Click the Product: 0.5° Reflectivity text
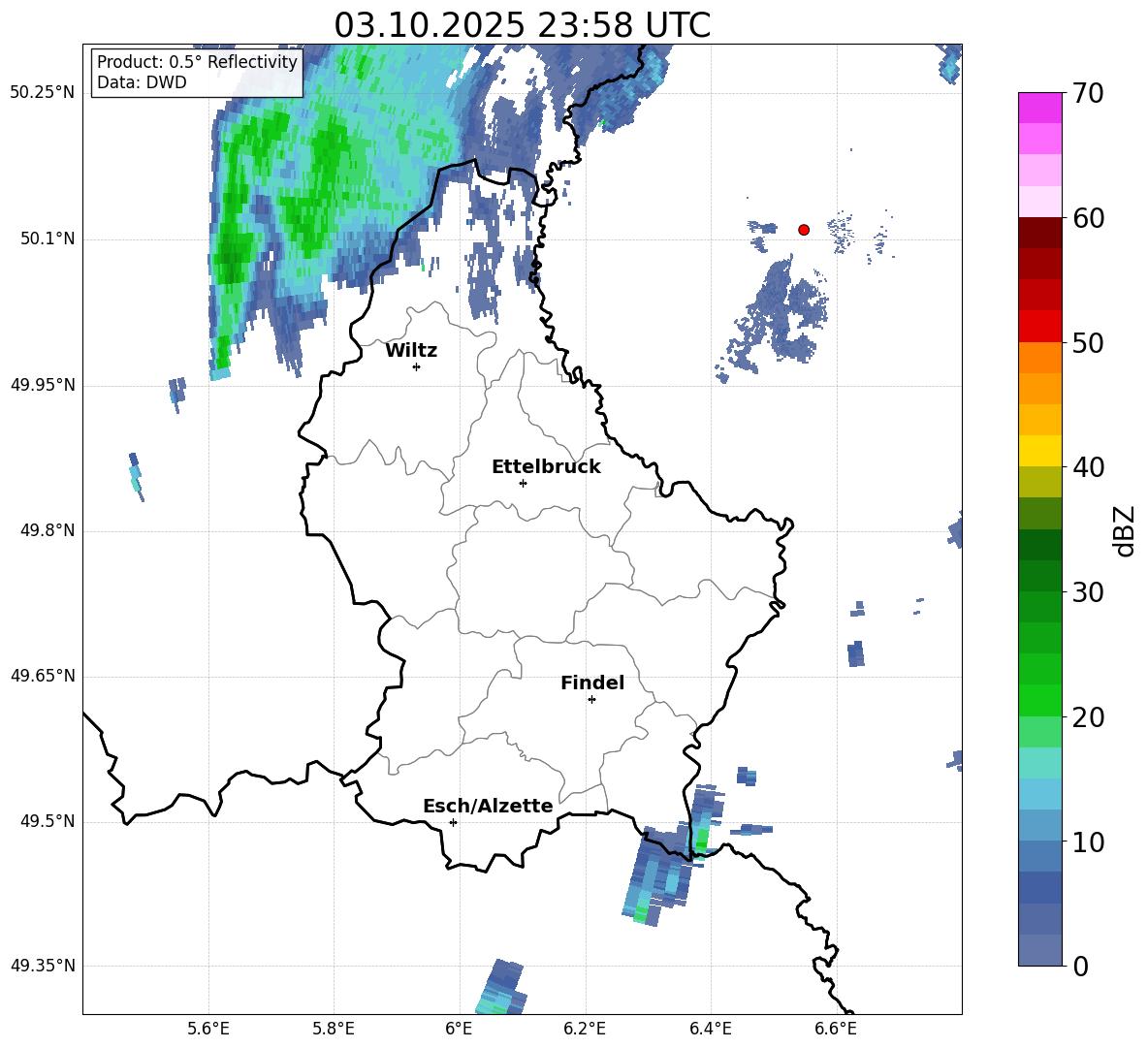 click(197, 62)
